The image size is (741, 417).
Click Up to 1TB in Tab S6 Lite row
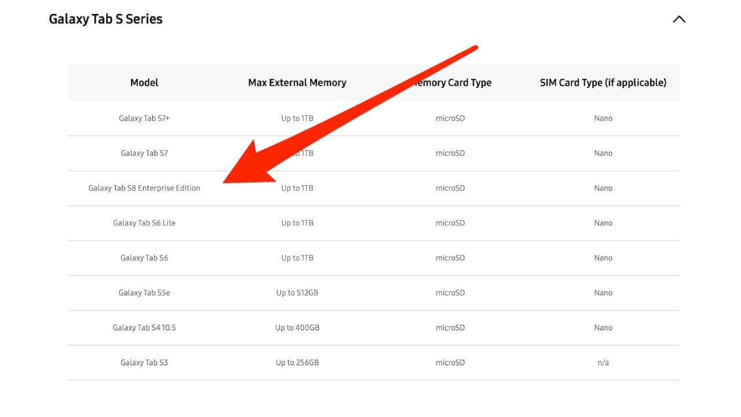click(x=297, y=223)
